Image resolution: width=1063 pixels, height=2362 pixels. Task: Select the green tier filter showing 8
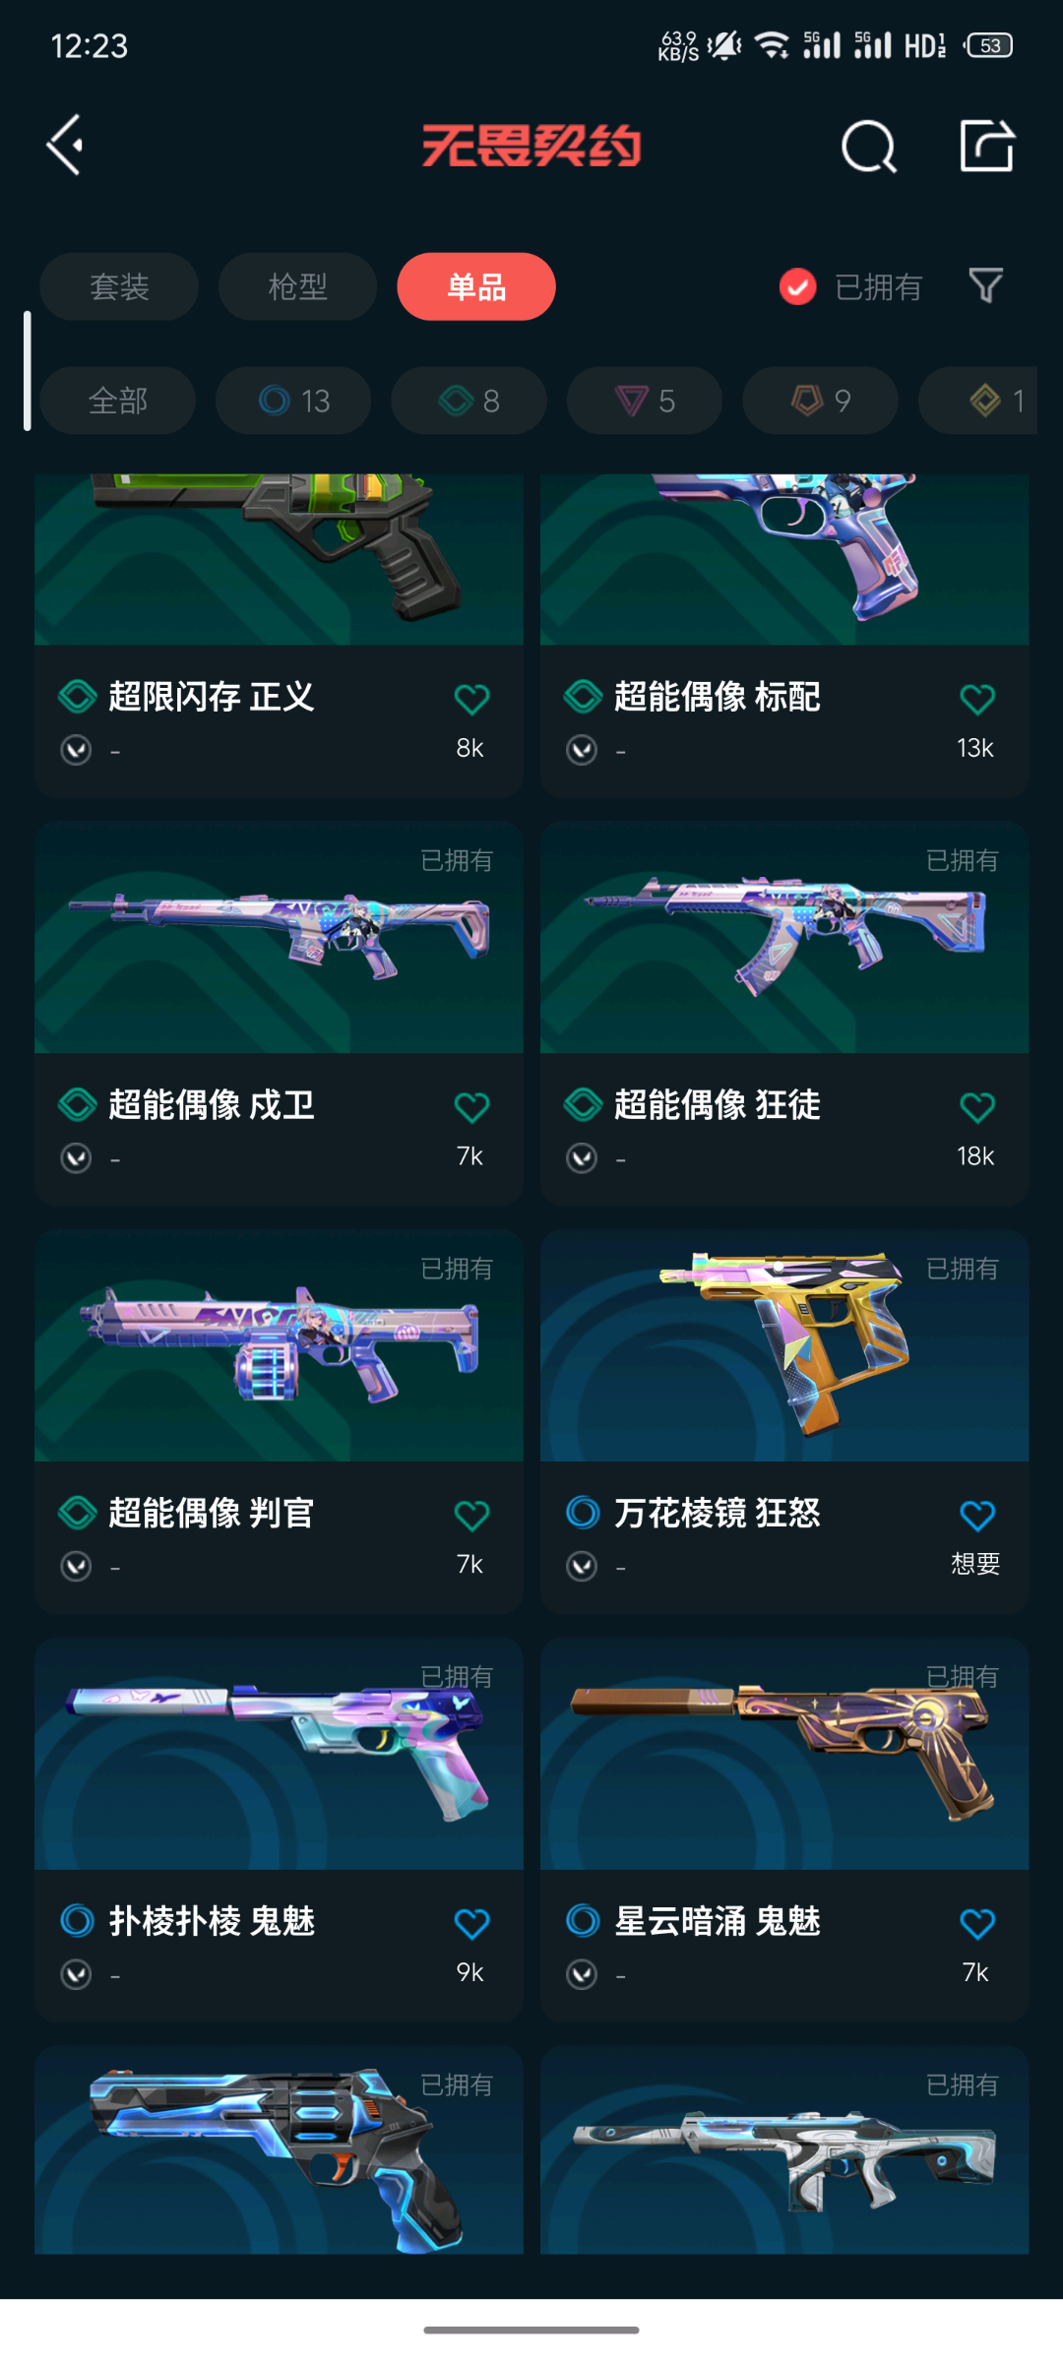[469, 401]
